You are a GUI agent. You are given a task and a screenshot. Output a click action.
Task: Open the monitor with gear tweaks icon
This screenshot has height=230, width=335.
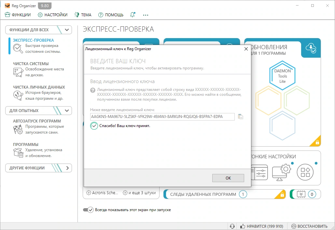pyautogui.click(x=282, y=172)
